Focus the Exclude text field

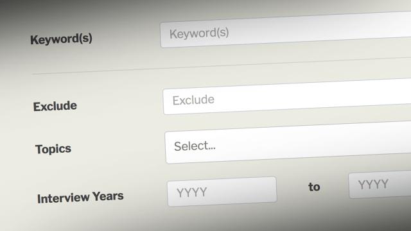coord(287,96)
